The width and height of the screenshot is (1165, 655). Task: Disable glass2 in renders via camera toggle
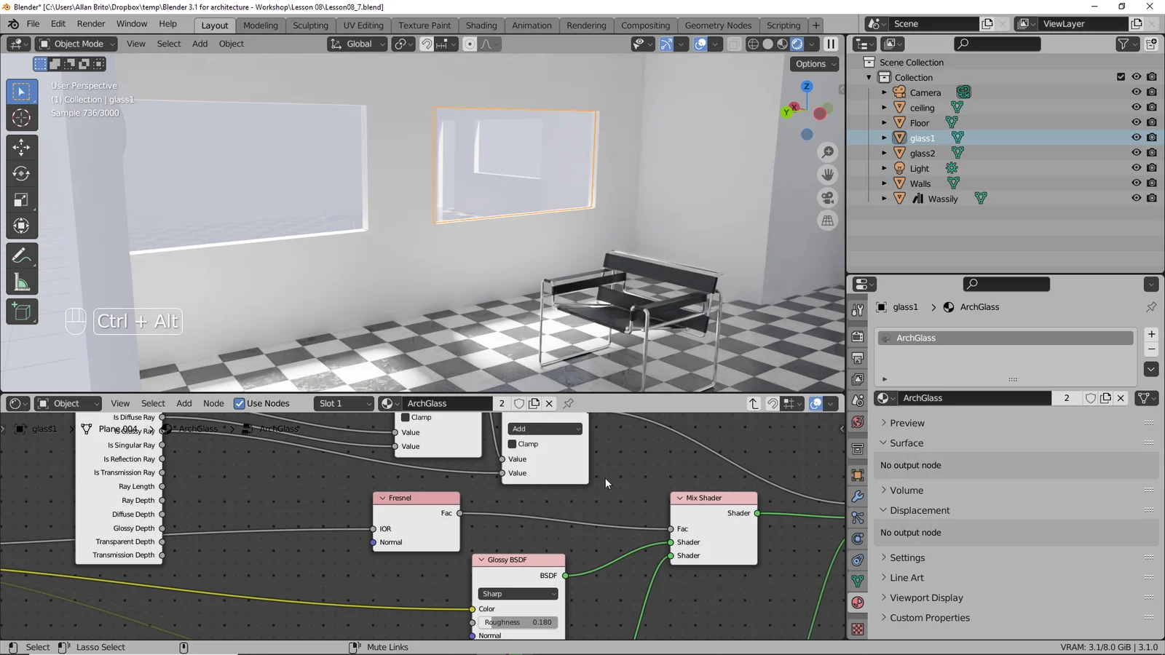click(1151, 153)
